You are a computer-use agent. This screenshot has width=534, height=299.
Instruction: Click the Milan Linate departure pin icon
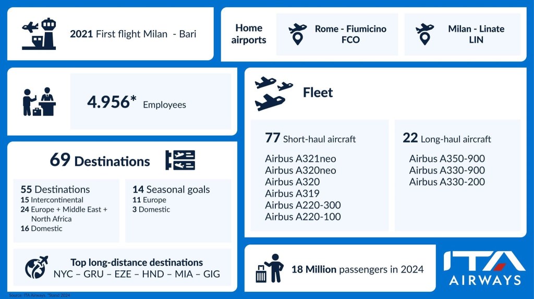point(424,34)
